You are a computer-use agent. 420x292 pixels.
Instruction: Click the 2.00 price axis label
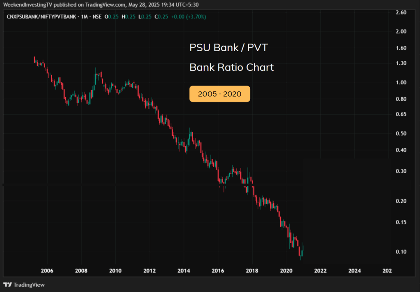(401, 32)
